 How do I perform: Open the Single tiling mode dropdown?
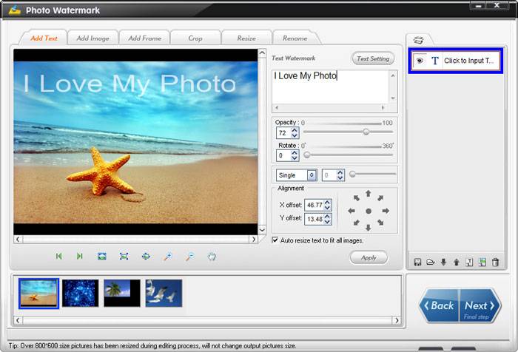[312, 175]
